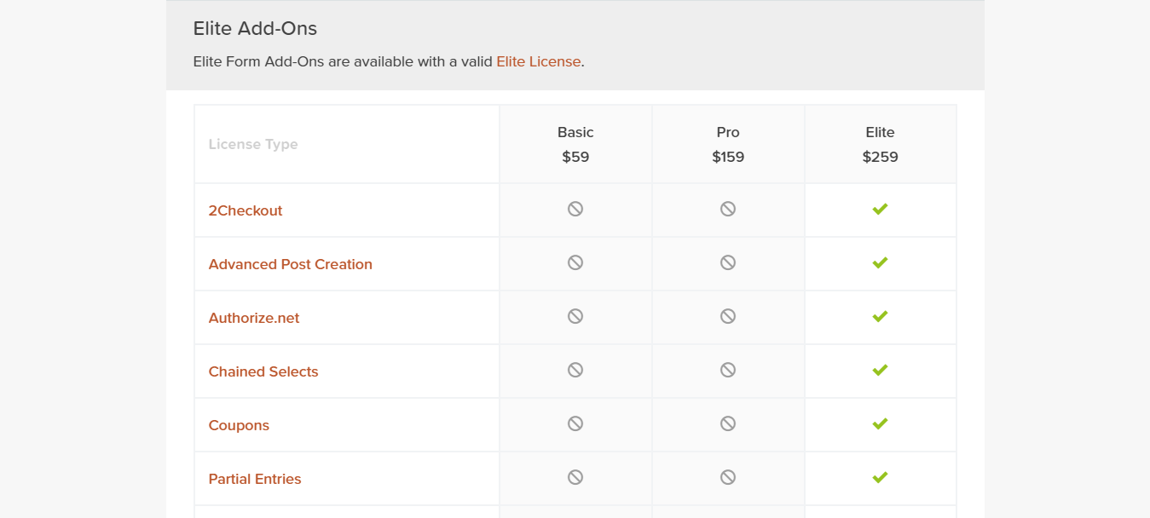
Task: Click the Elite checkmark for Advanced Post Creation
Action: (x=880, y=262)
